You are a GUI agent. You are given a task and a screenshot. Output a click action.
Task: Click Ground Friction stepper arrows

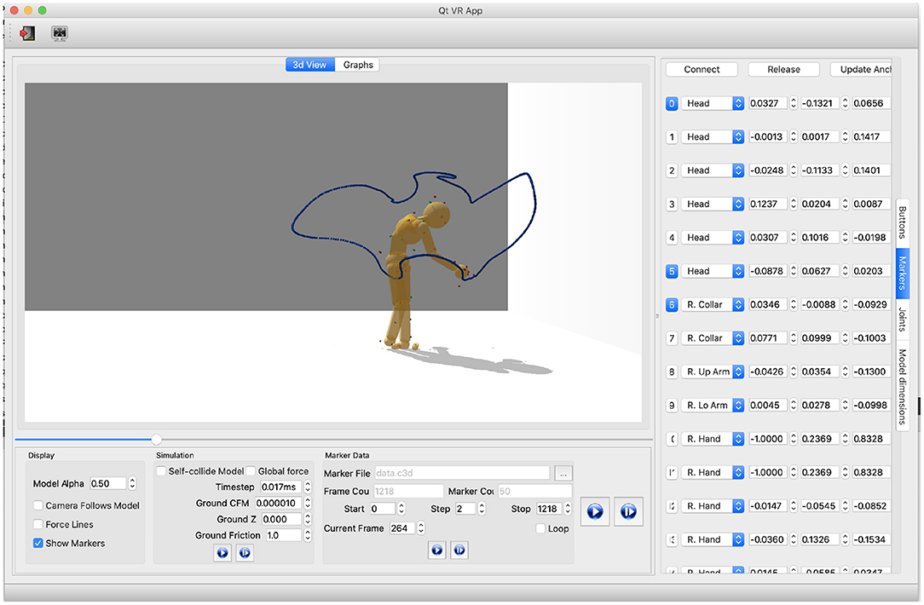point(307,535)
